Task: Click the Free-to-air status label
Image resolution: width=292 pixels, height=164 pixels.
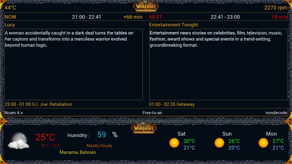Action: tap(152, 113)
